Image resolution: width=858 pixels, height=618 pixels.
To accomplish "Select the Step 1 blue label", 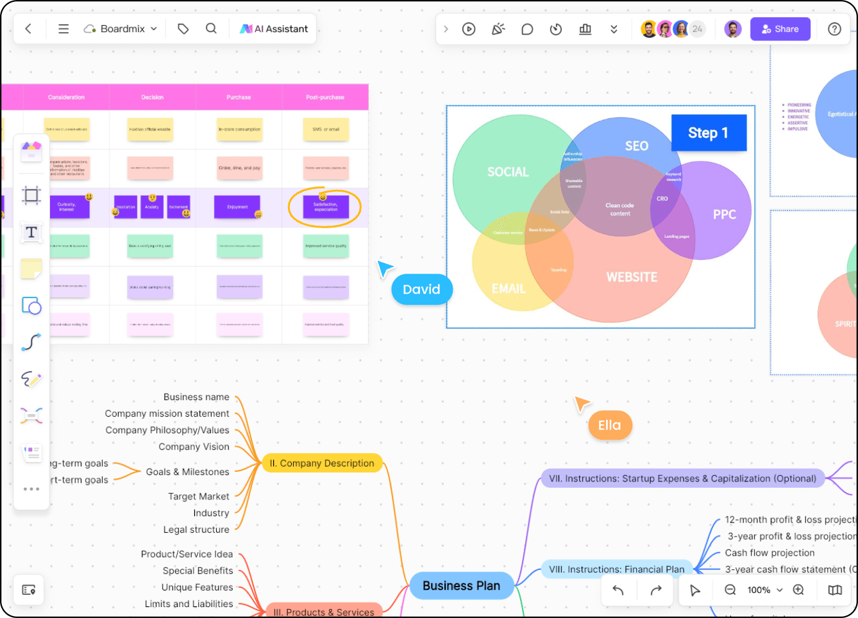I will 709,133.
